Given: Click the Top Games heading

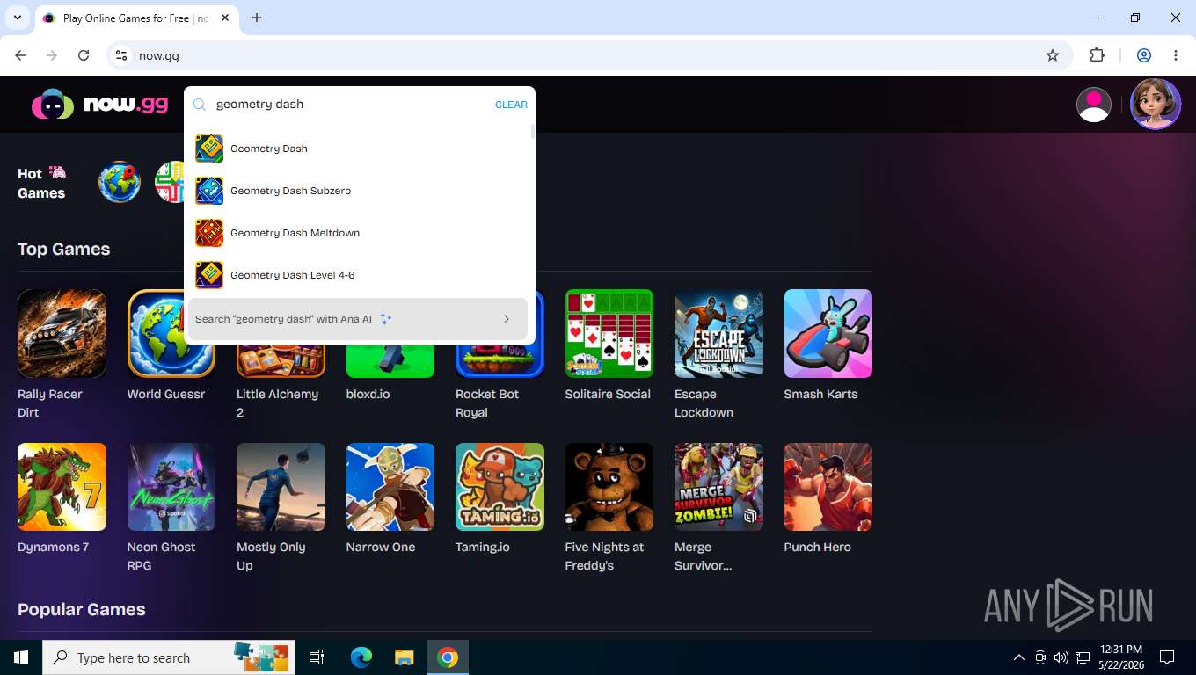Looking at the screenshot, I should (63, 249).
